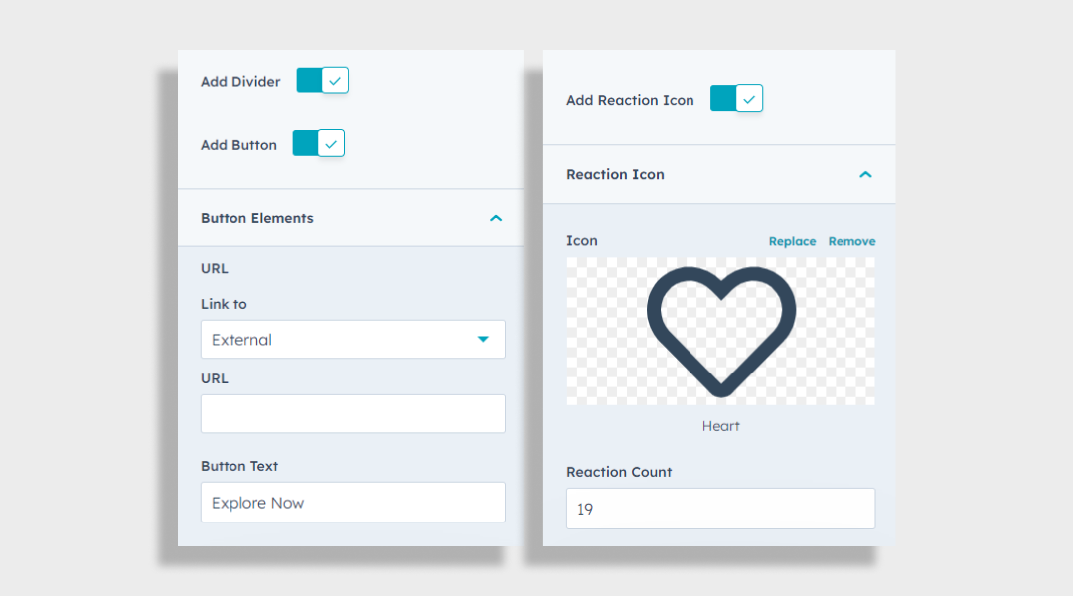Click the Button Elements section title
The image size is (1073, 596).
tap(256, 218)
